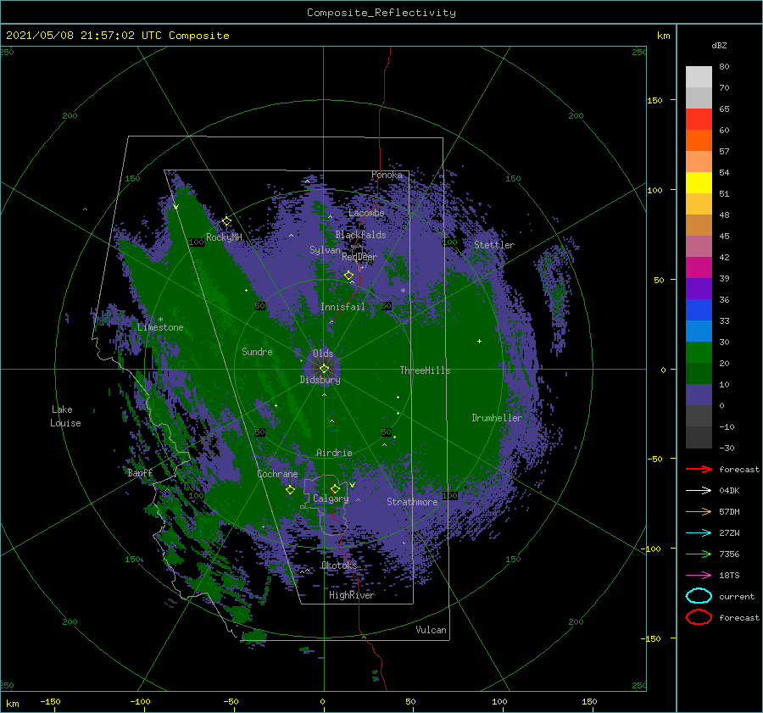Image resolution: width=763 pixels, height=713 pixels.
Task: Click the Ponoka label
Action: coord(387,175)
